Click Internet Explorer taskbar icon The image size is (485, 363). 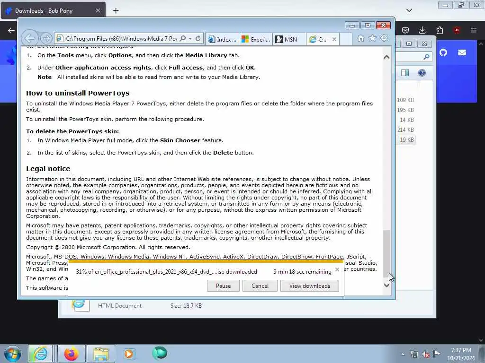click(41, 354)
